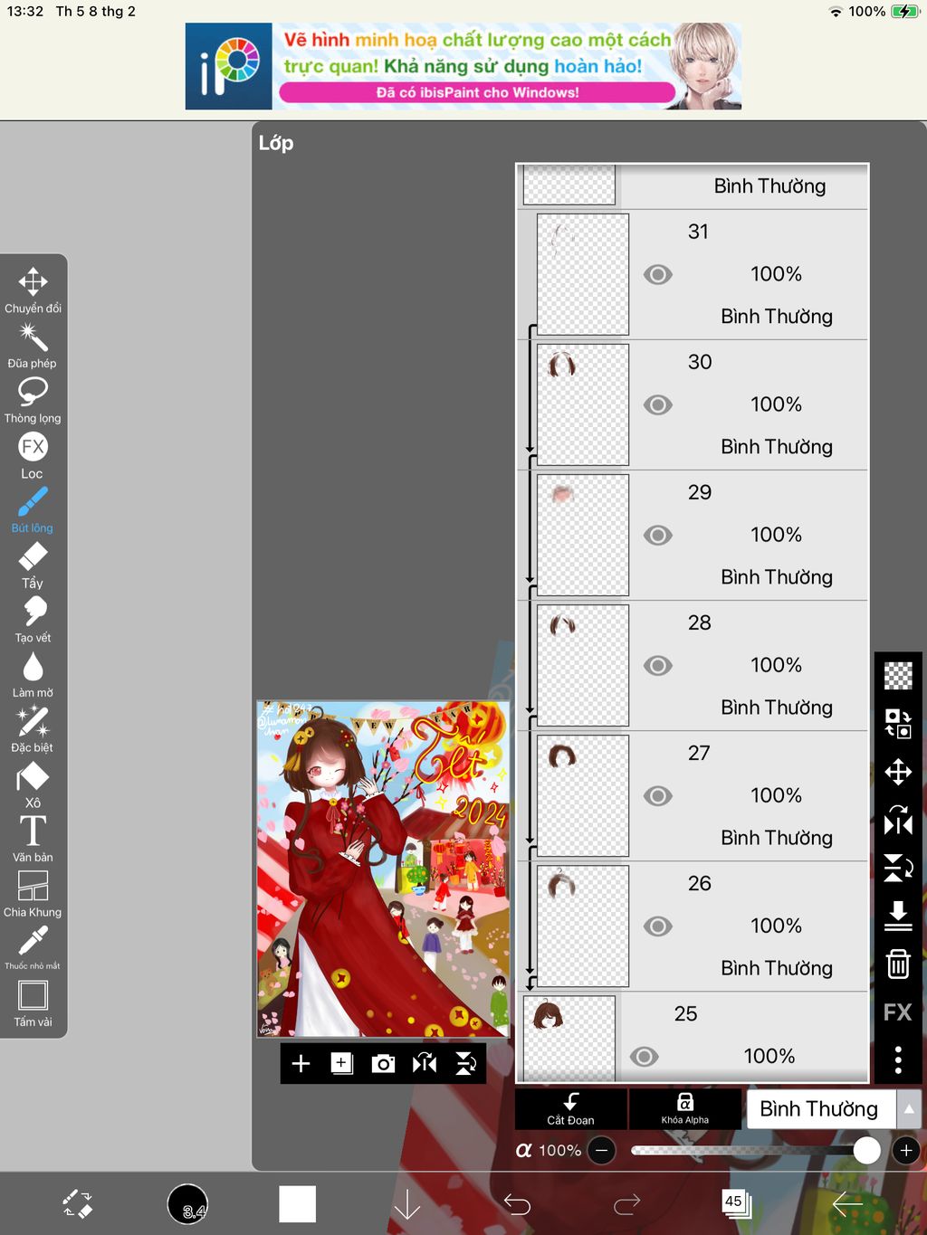Select layer 27 hair thumbnail

[x=583, y=795]
